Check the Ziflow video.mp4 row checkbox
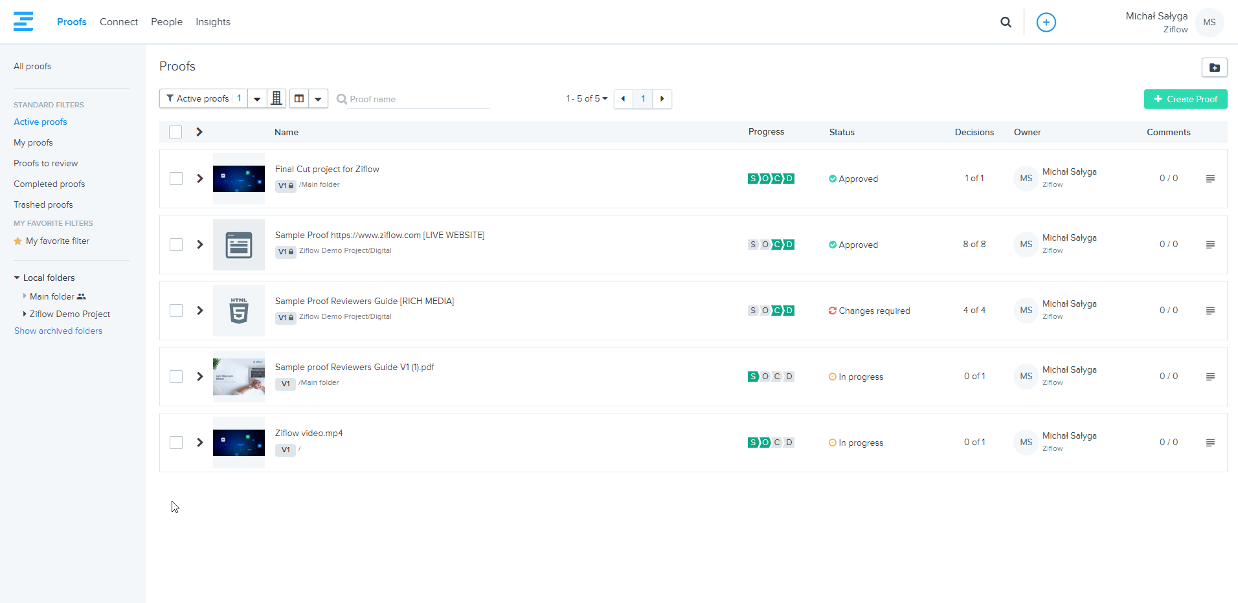The width and height of the screenshot is (1238, 603). pyautogui.click(x=176, y=443)
